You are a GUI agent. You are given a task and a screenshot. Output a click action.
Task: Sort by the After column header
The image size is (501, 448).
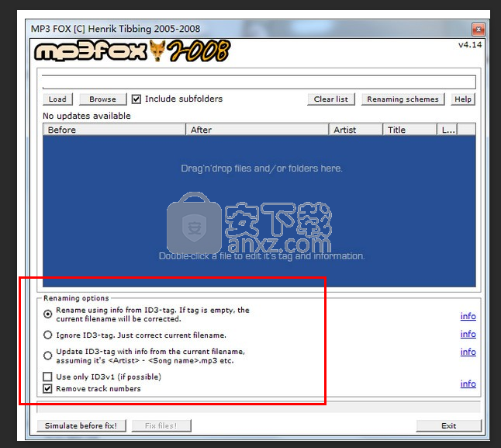pos(257,130)
